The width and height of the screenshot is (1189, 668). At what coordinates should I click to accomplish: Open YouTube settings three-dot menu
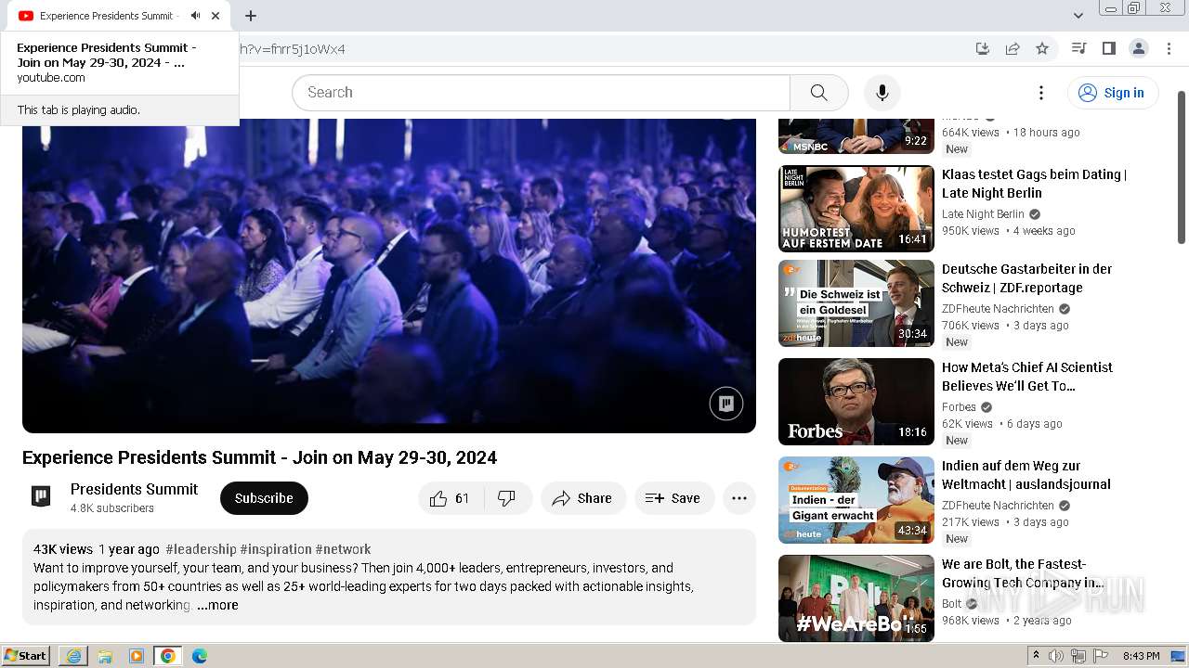pyautogui.click(x=1041, y=93)
